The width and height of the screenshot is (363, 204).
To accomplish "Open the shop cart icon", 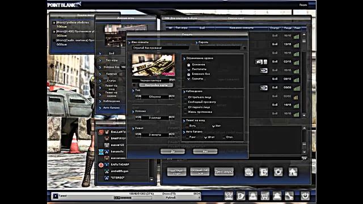I will pos(265,196).
